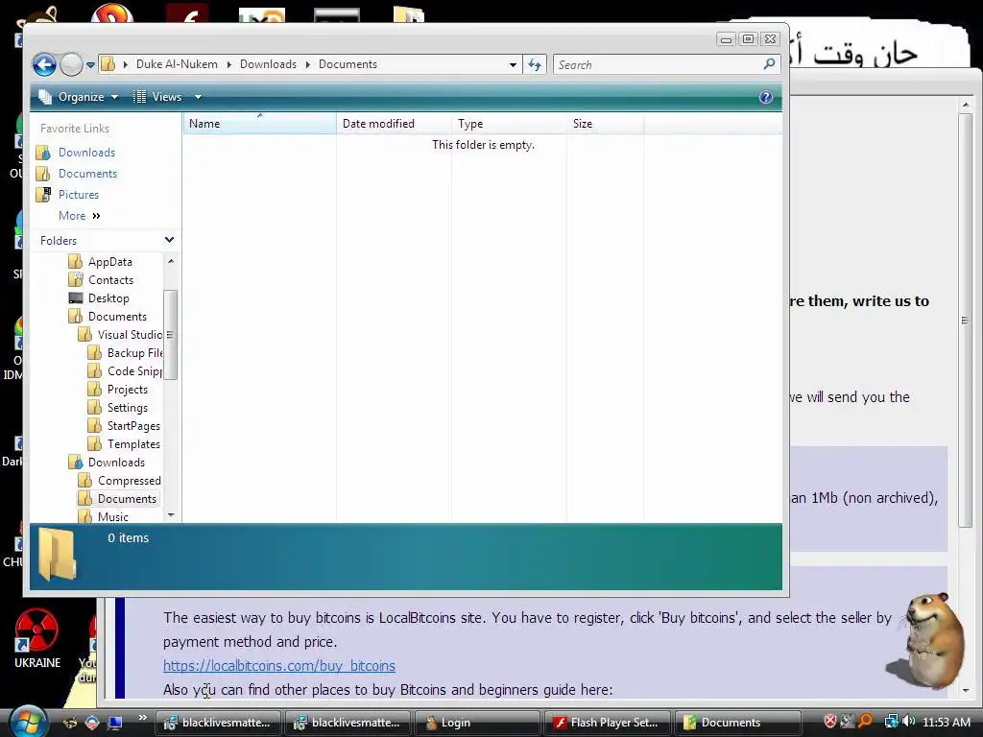Open the Organize menu
Image resolution: width=983 pixels, height=737 pixels.
pyautogui.click(x=79, y=97)
